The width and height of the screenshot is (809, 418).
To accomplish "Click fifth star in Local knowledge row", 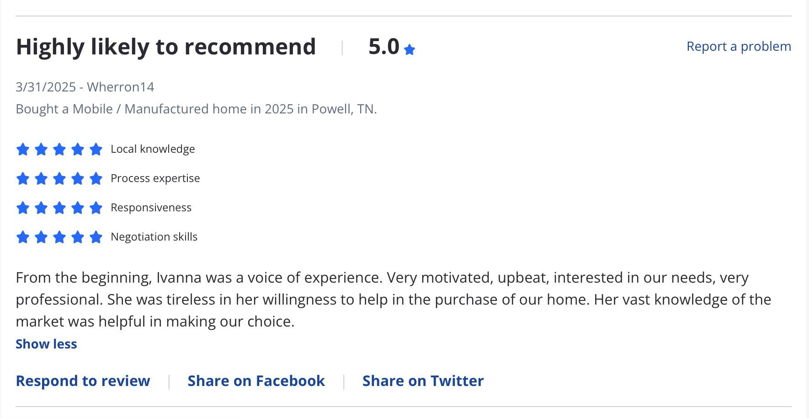I will point(96,149).
